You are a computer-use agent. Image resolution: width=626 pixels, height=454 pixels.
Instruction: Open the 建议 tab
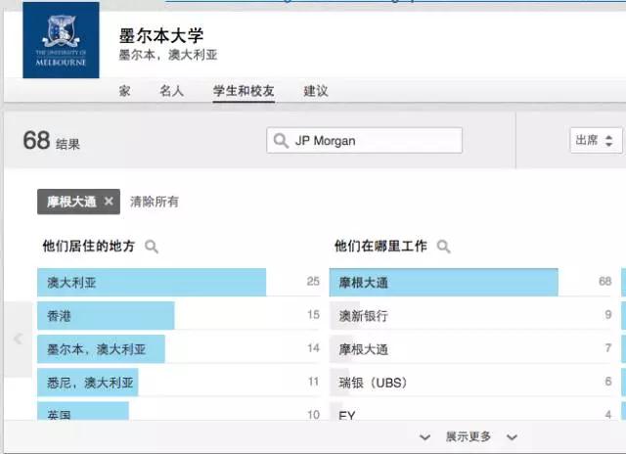click(x=315, y=91)
